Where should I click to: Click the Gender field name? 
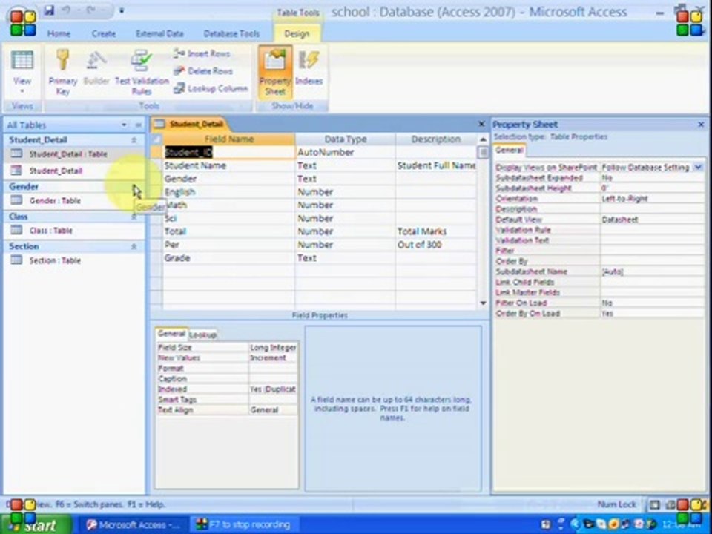[x=229, y=179]
